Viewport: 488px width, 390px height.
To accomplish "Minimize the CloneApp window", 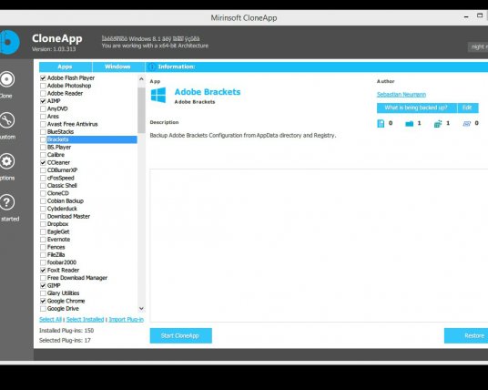I will click(466, 16).
